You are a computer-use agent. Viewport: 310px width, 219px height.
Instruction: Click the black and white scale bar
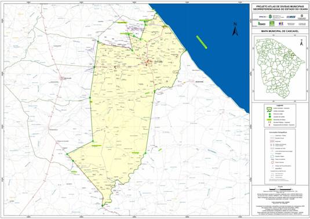point(280,189)
